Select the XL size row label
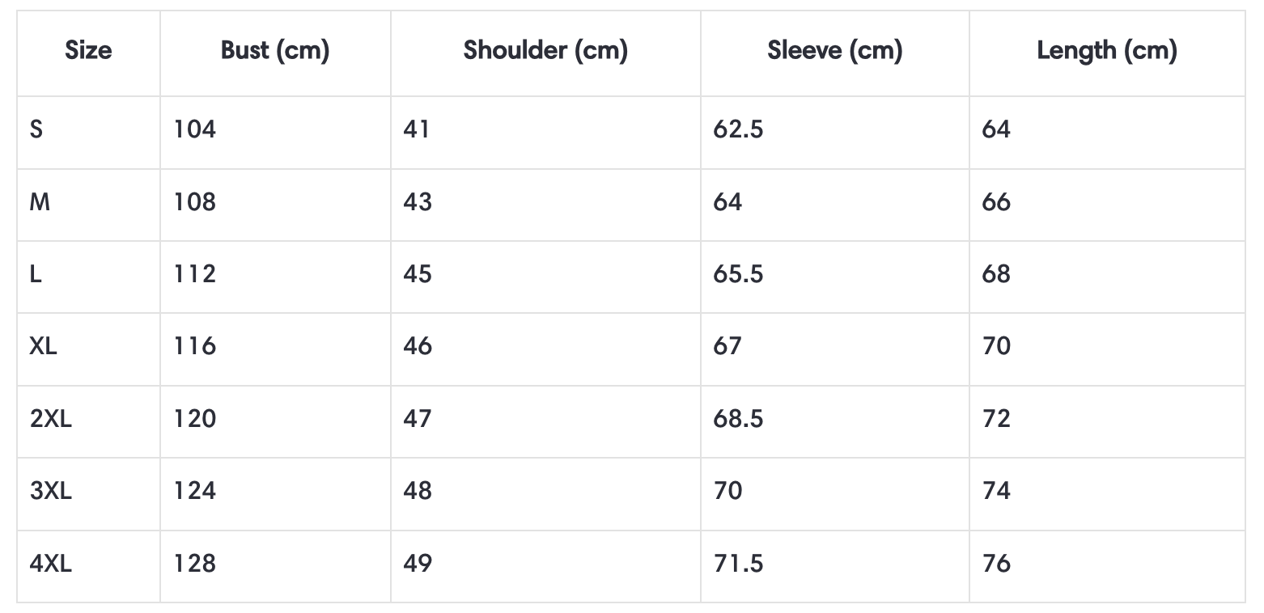1264x613 pixels. point(44,346)
